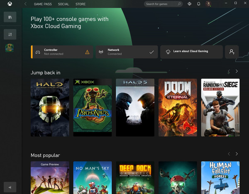Close the Xbox app window
The width and height of the screenshot is (249, 194).
245,3
